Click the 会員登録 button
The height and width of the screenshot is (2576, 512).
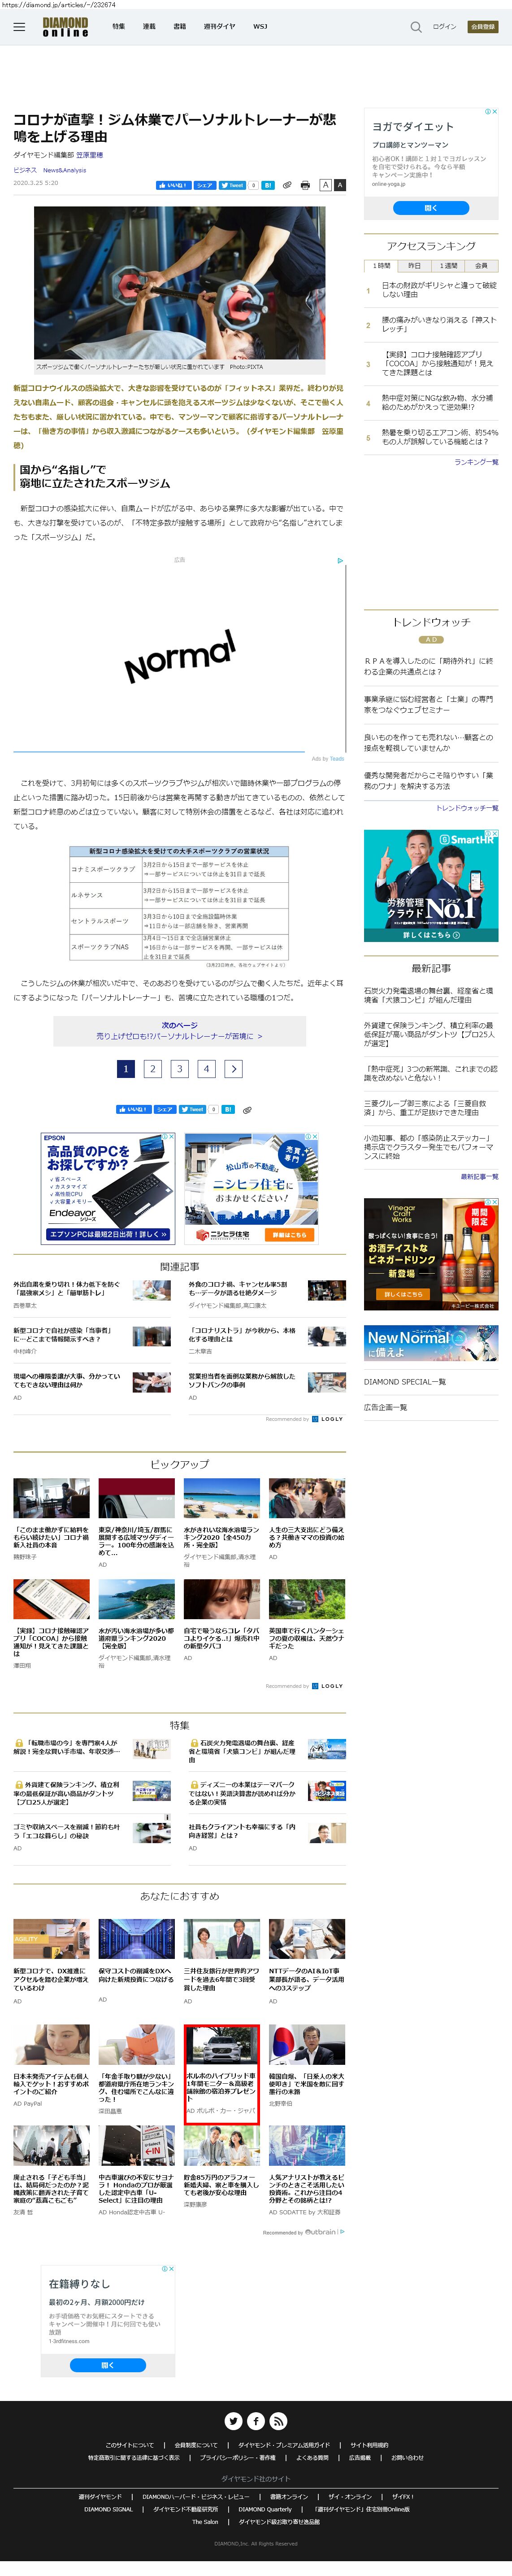(483, 27)
